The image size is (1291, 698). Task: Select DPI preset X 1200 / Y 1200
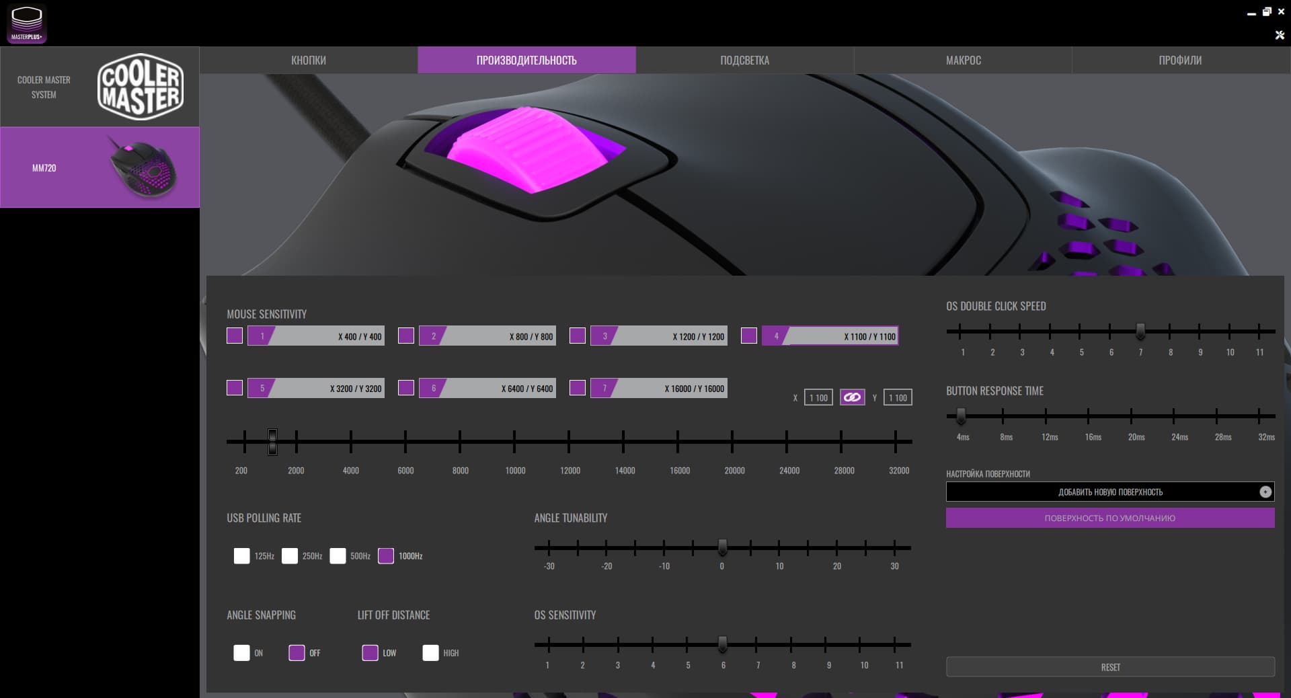click(x=659, y=336)
